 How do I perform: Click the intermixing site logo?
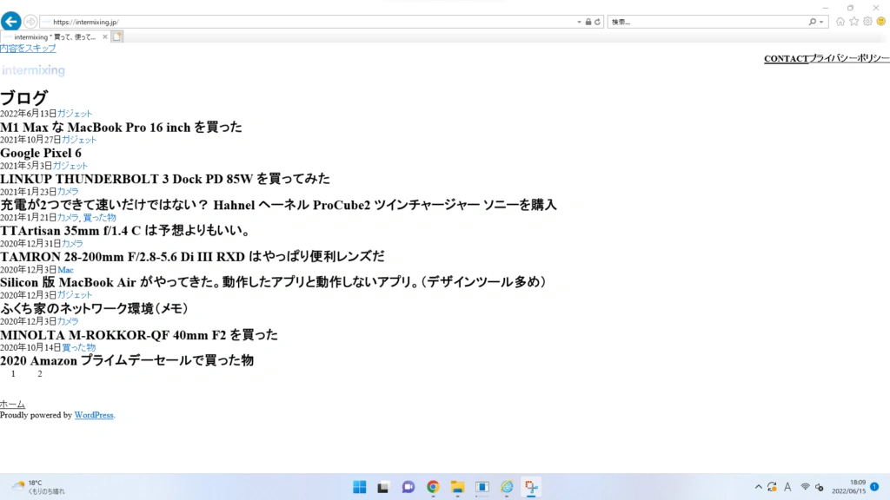pyautogui.click(x=33, y=70)
